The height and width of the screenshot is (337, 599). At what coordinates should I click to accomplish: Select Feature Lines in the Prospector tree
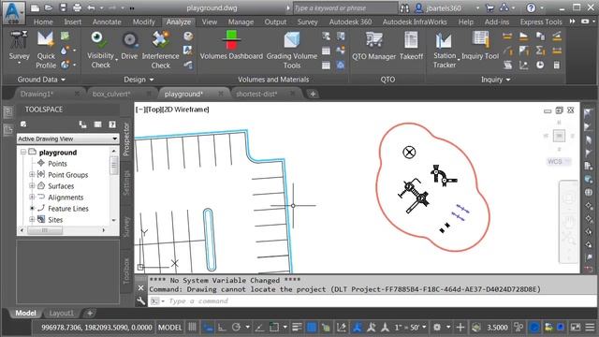pyautogui.click(x=68, y=209)
